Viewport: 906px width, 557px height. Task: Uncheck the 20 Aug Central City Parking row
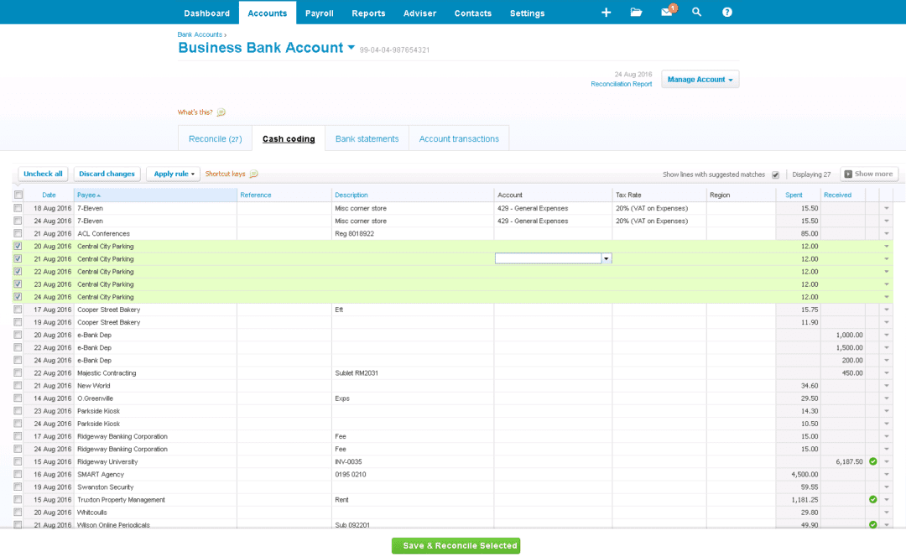[18, 246]
